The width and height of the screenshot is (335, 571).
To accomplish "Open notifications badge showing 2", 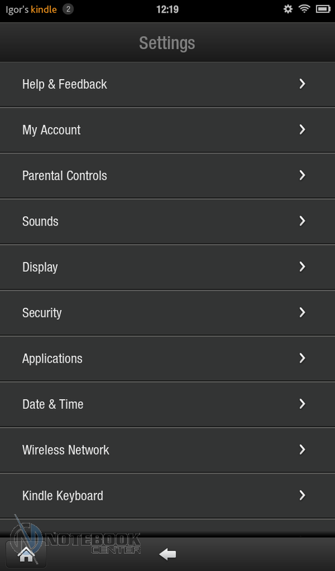I will coord(68,9).
